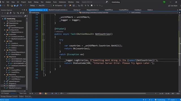
Task: Collapse the Models folder
Action: (5, 68)
